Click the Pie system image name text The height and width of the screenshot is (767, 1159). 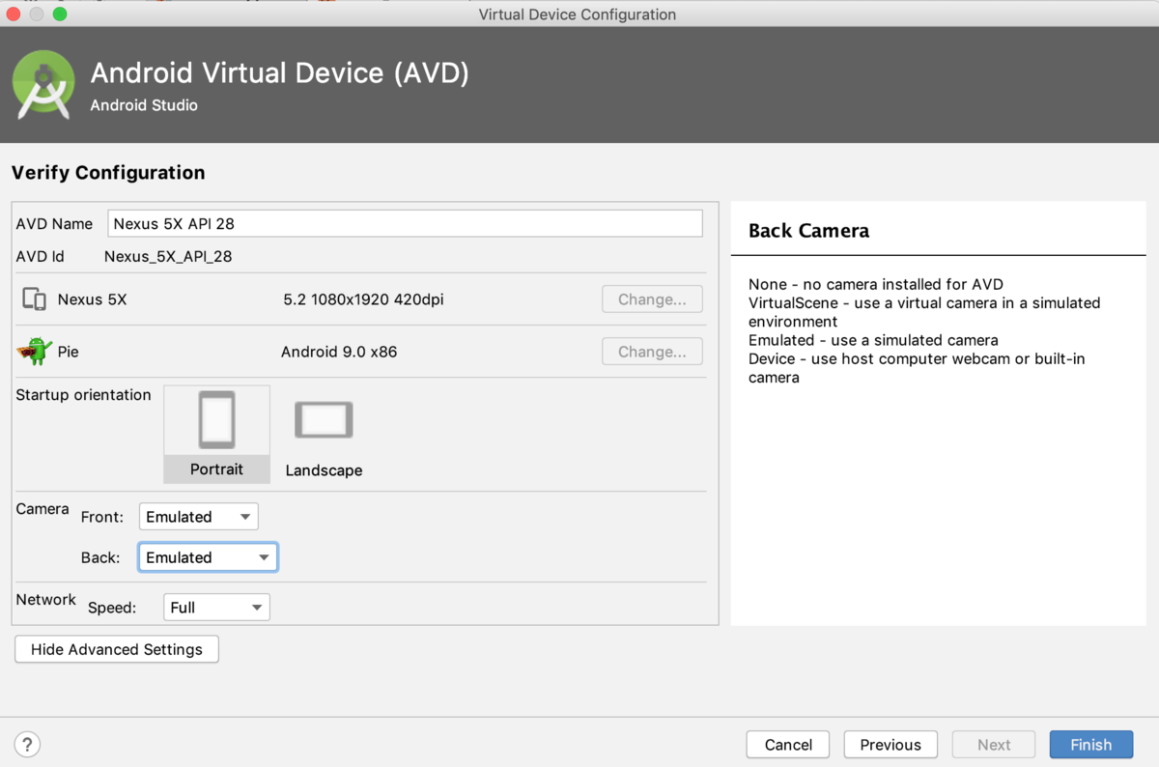click(x=69, y=352)
